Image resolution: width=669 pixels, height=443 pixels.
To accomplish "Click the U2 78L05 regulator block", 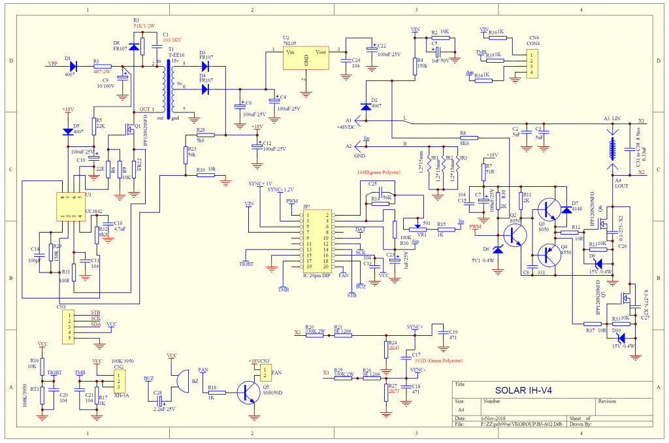I will [306, 57].
